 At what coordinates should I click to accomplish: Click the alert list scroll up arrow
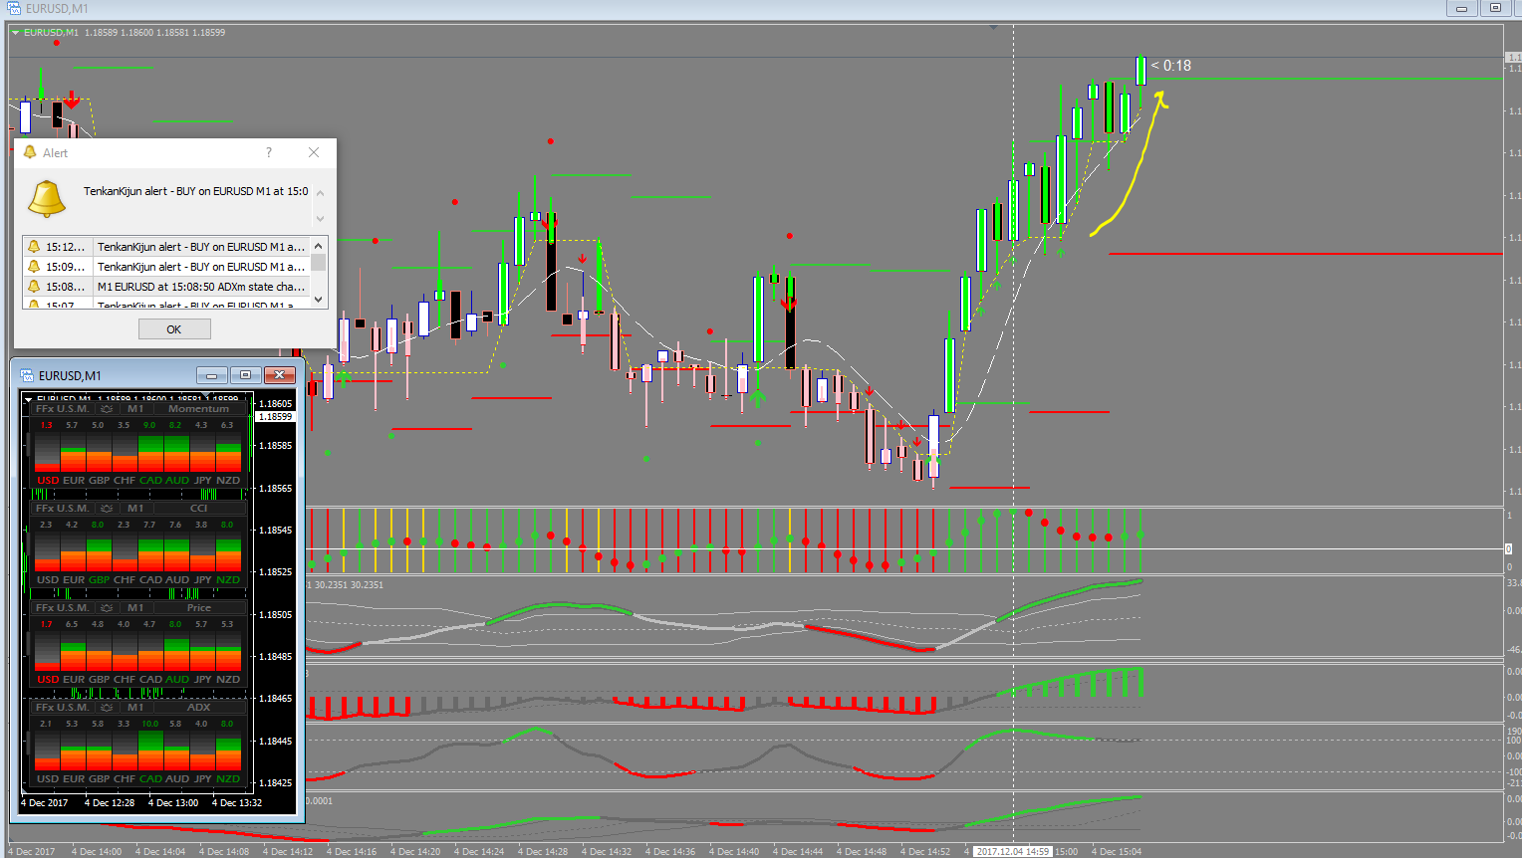[319, 246]
